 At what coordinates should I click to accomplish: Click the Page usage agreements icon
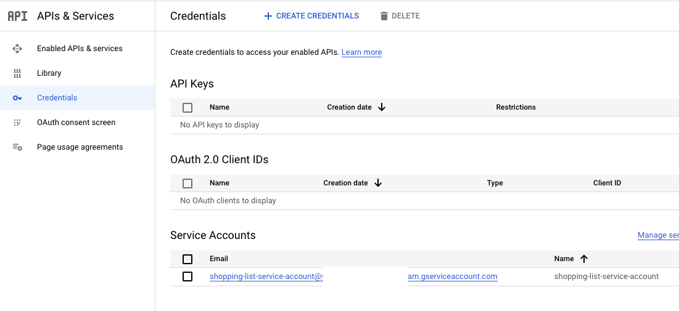17,147
